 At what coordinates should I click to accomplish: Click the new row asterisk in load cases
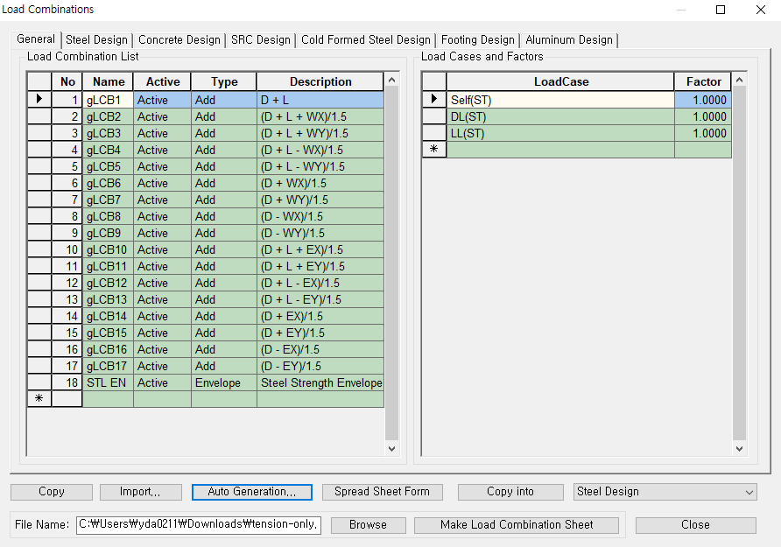[433, 150]
